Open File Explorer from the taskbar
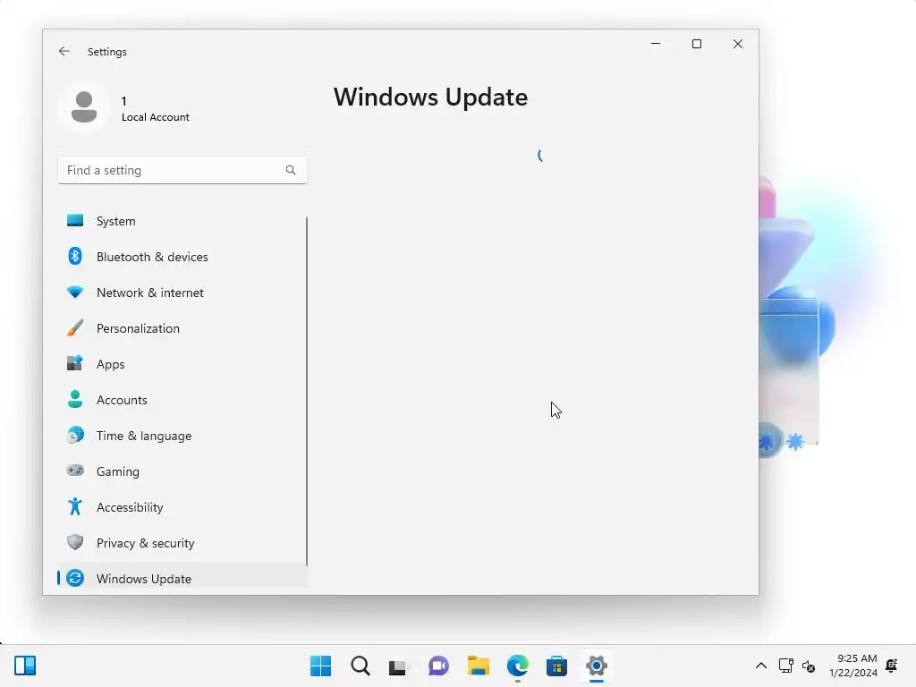916x687 pixels. [479, 666]
